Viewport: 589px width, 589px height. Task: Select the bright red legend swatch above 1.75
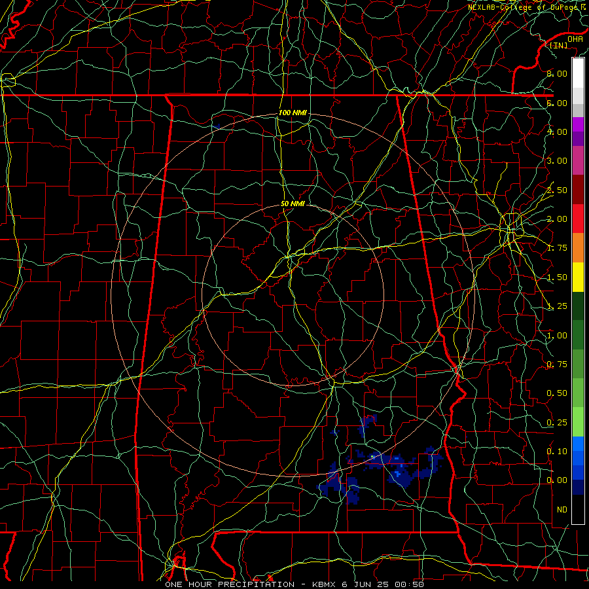tap(578, 219)
